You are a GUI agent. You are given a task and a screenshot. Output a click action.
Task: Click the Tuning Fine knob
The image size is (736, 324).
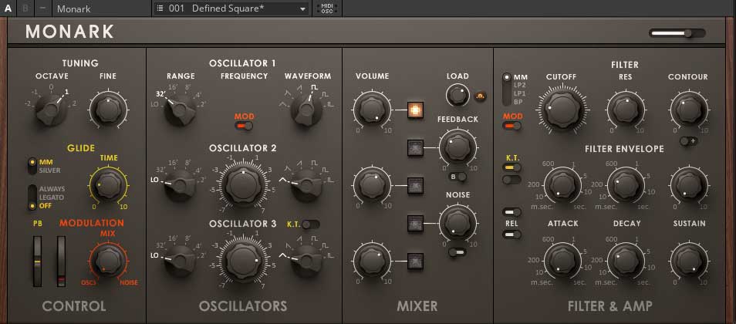[108, 110]
